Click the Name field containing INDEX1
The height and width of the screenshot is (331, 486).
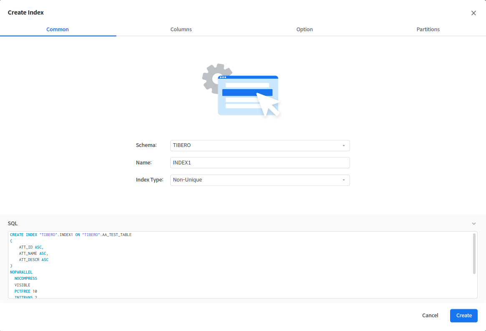click(259, 163)
